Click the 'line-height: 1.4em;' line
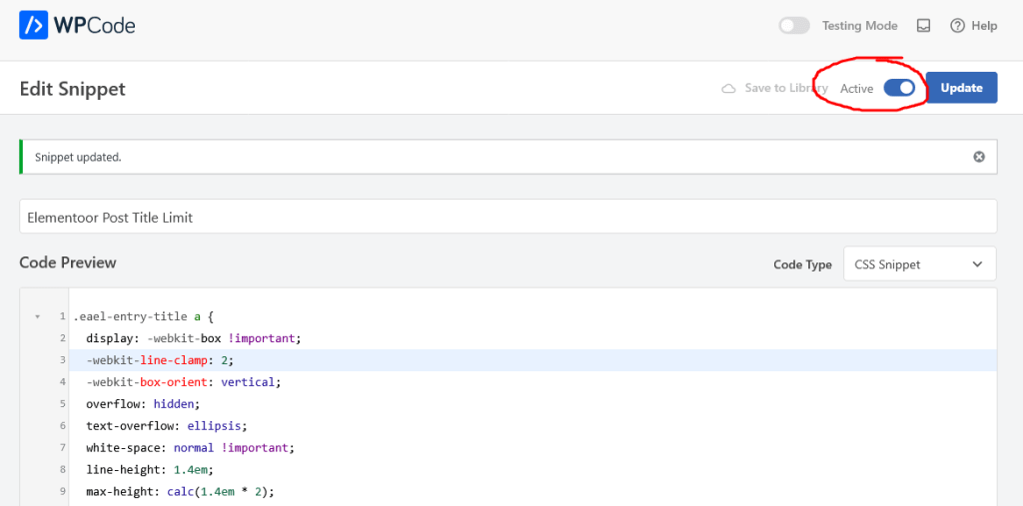1023x506 pixels. tap(150, 469)
